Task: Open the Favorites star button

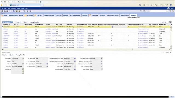Action: tap(4, 5)
